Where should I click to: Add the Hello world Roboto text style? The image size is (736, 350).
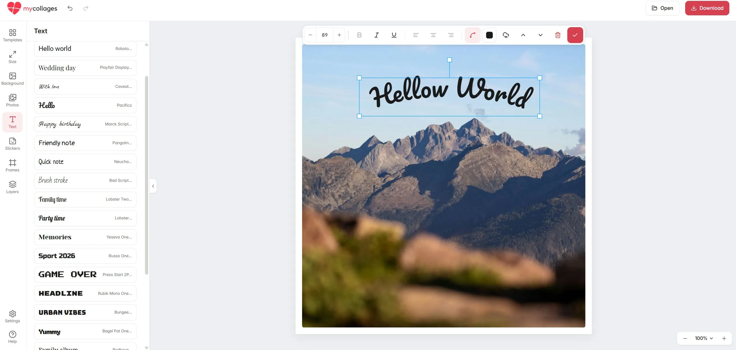(x=85, y=49)
